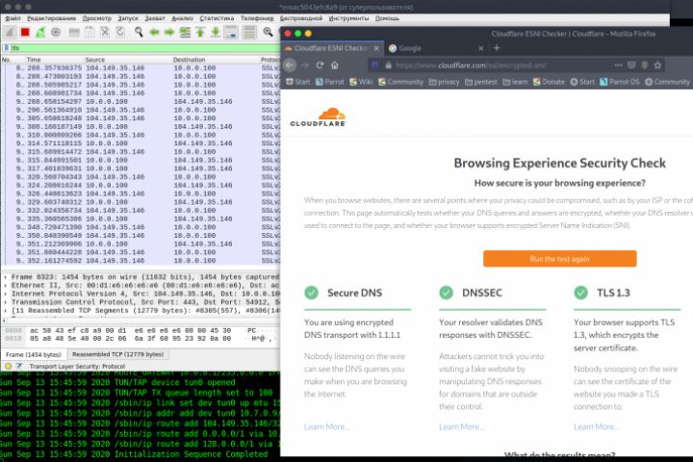Expand the Frame 8323 tree row
Viewport: 693px width, 462px height.
click(6, 277)
